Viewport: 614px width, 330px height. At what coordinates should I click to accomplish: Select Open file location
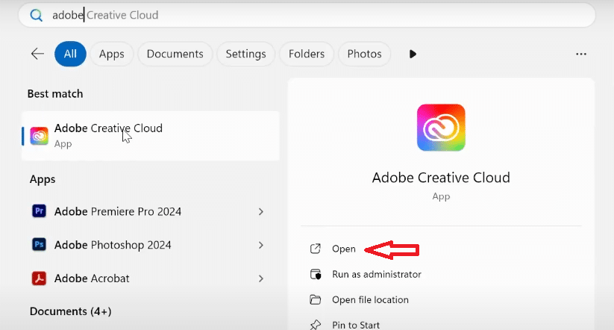pyautogui.click(x=370, y=299)
